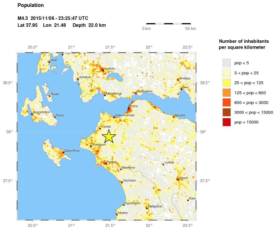This screenshot has height=230, width=276.
Task: Click the 'Ithaki' island label
Action: tap(55, 94)
